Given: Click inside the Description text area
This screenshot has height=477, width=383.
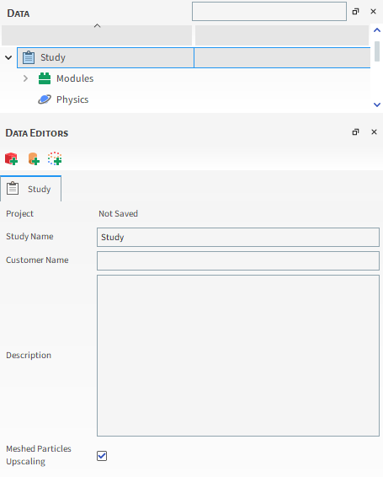Looking at the screenshot, I should [238, 356].
